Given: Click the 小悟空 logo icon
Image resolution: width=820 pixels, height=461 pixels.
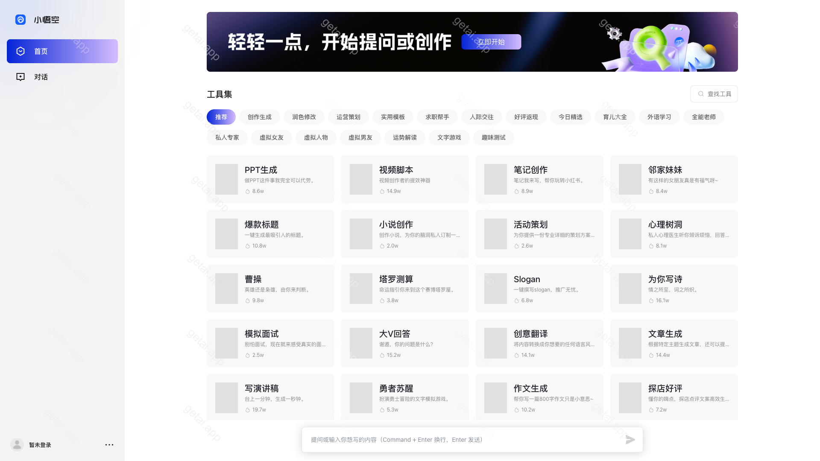Looking at the screenshot, I should [20, 20].
